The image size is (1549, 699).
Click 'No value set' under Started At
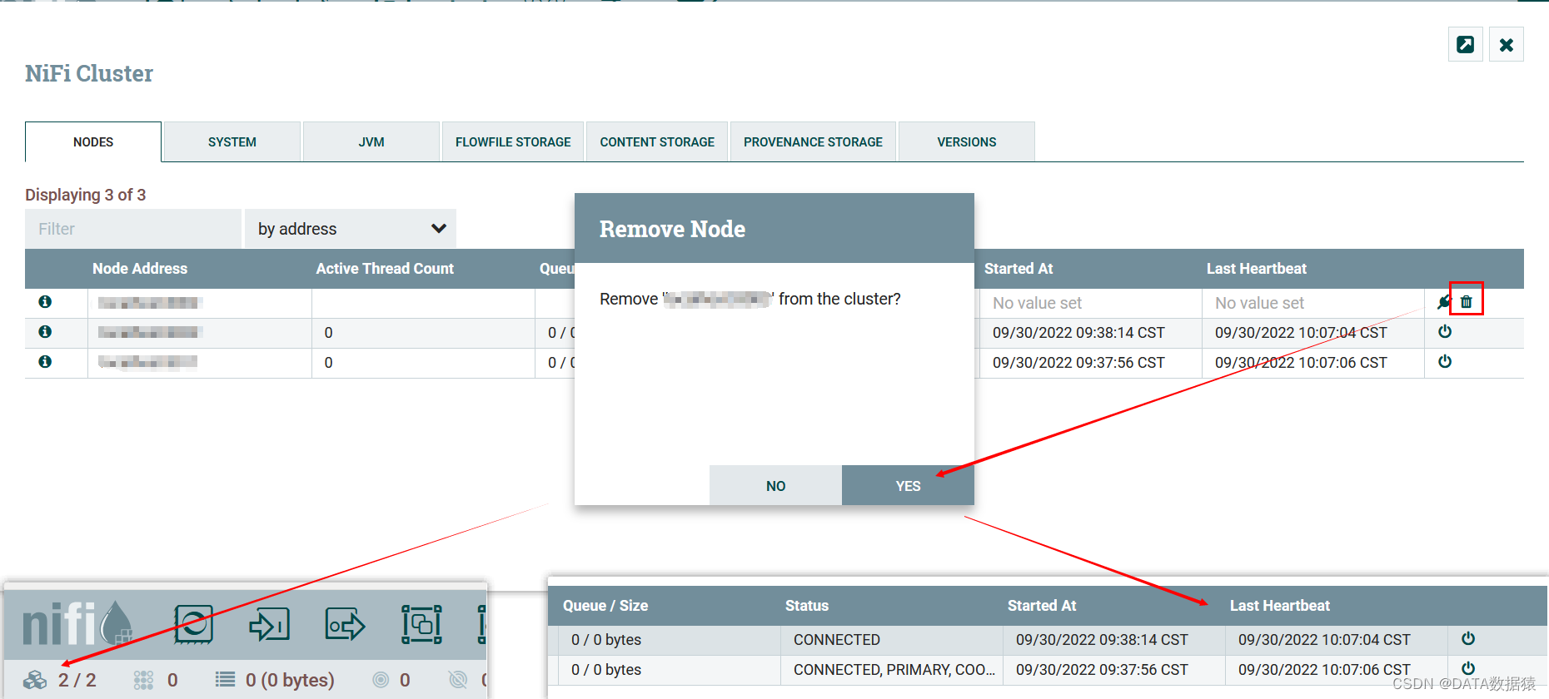coord(1037,303)
